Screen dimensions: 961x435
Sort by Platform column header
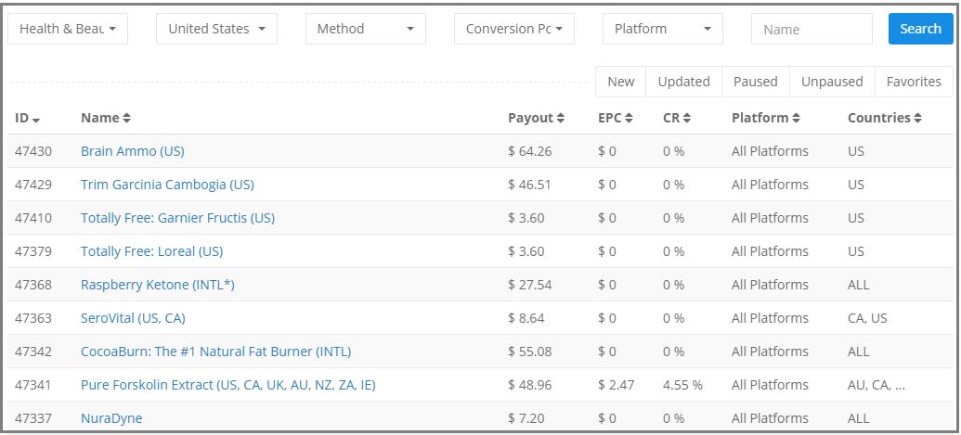(x=765, y=118)
